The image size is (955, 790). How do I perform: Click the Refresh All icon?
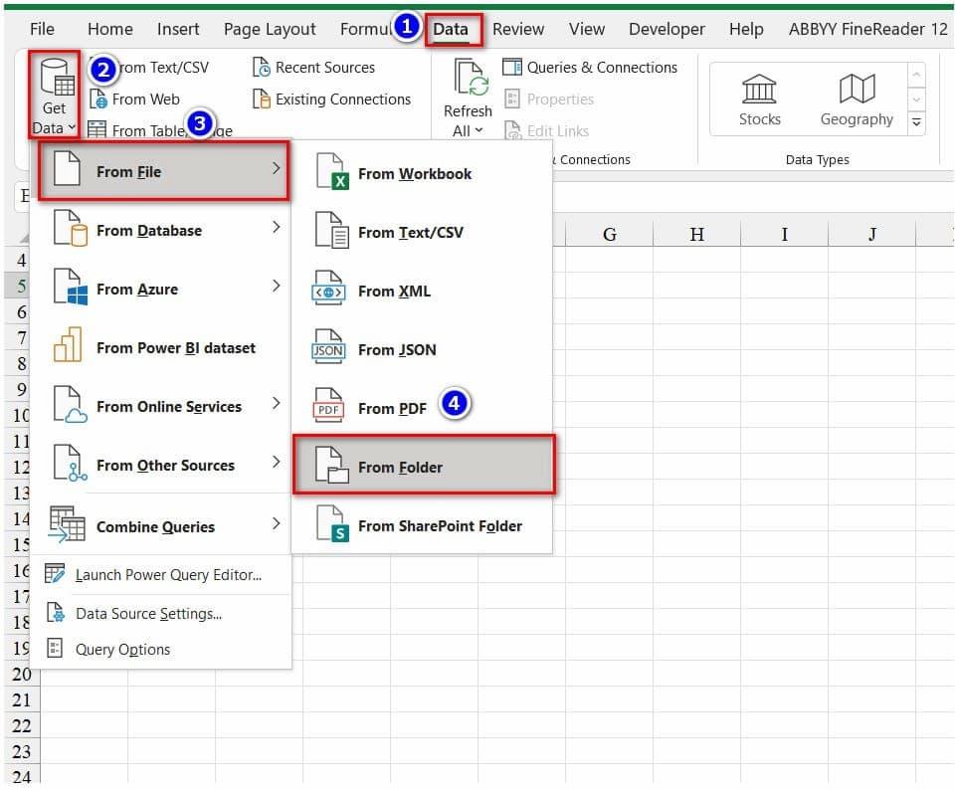(468, 80)
